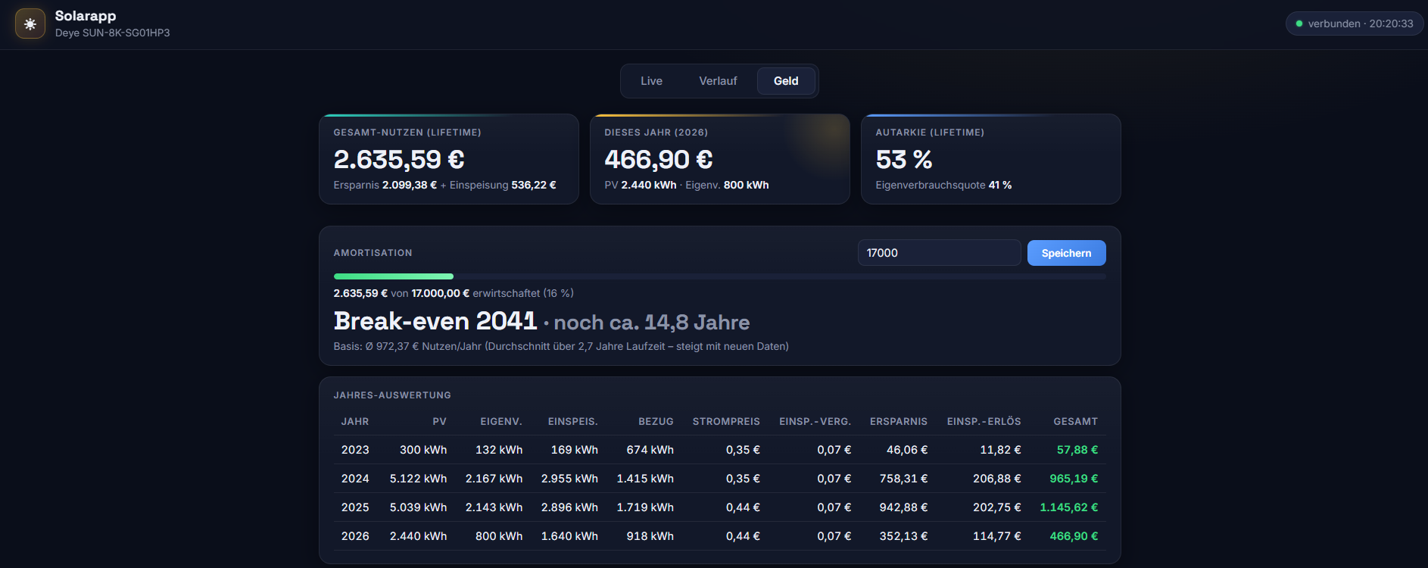Click the STROMPREIS column header

click(726, 421)
